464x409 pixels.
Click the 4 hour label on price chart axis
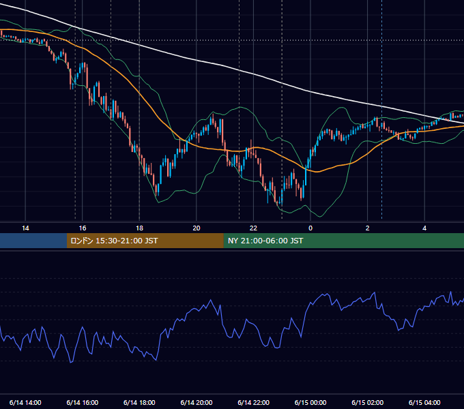point(424,228)
